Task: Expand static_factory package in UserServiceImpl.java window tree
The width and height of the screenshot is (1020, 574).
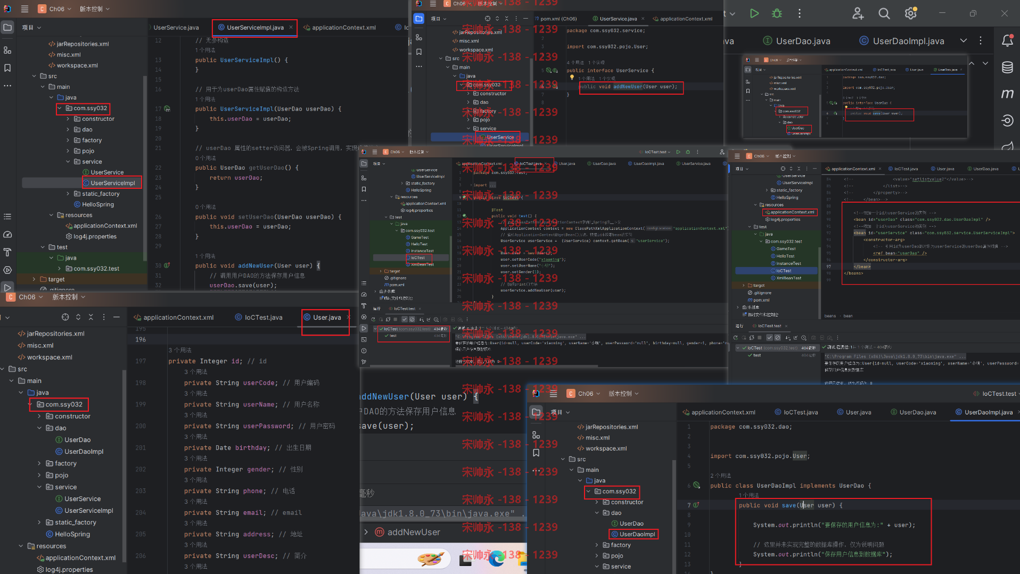Action: coord(68,194)
